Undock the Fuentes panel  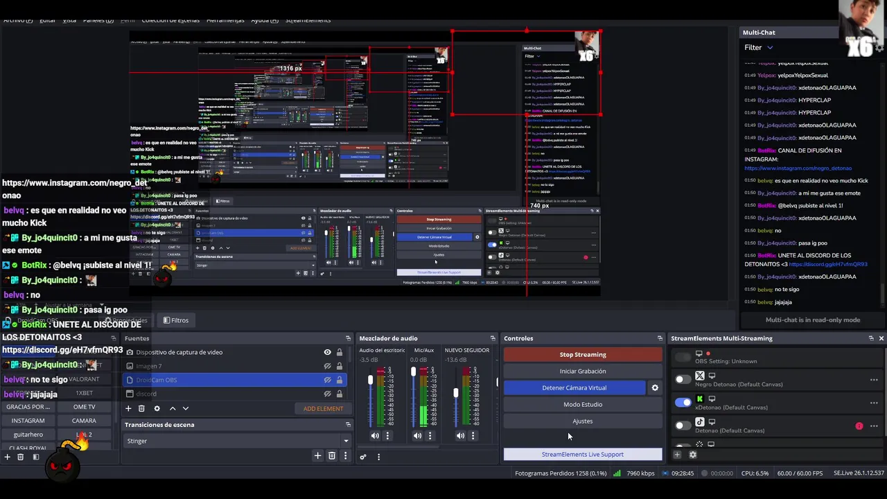(x=348, y=338)
